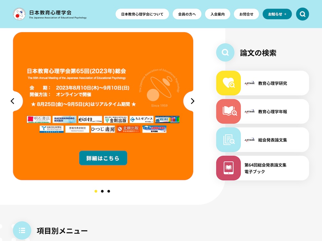Click the 論文の検索 magnifier circle icon
Viewport: 322px width, 241px height.
[225, 52]
